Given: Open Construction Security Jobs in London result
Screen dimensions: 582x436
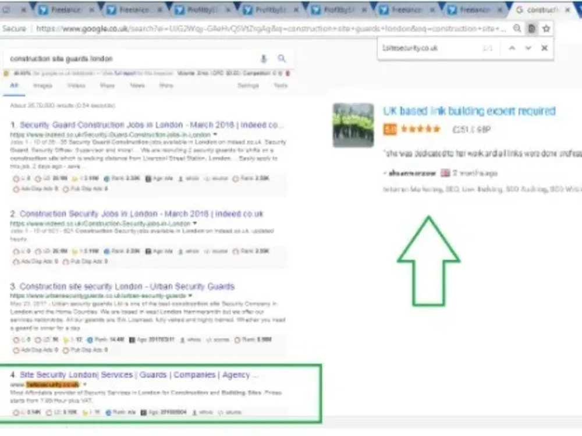Looking at the screenshot, I should pyautogui.click(x=141, y=214).
